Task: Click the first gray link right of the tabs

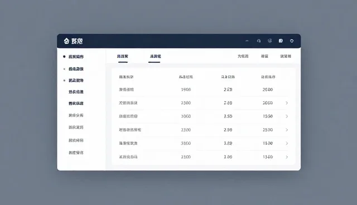Action: (243, 56)
